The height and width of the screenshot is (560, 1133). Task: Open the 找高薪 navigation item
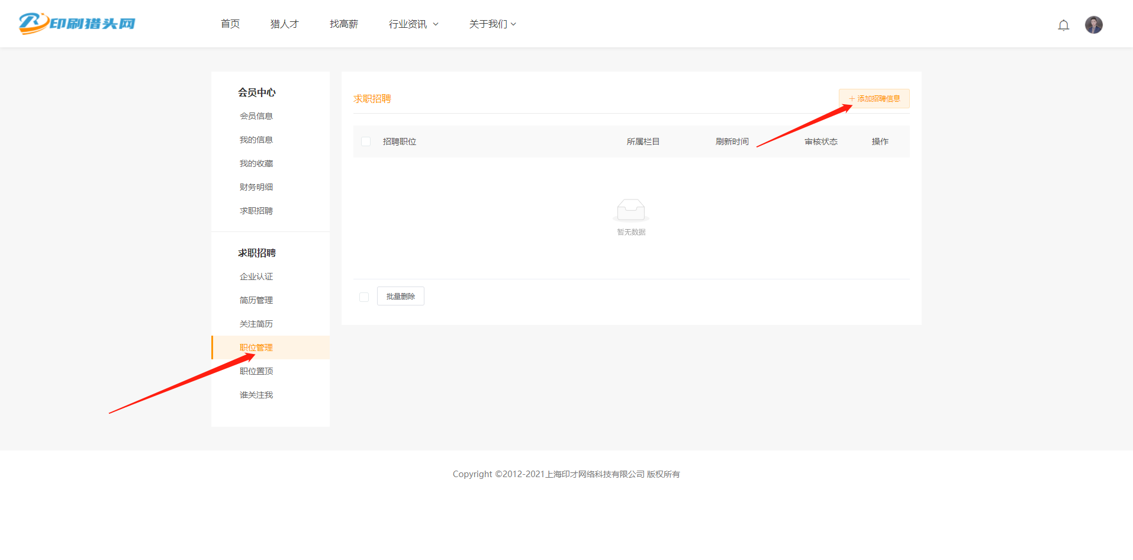tap(343, 24)
